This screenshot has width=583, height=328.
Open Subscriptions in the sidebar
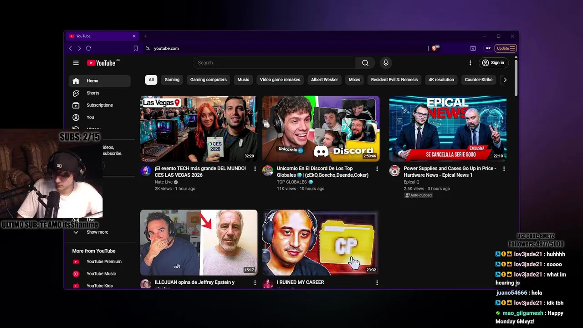pos(99,105)
